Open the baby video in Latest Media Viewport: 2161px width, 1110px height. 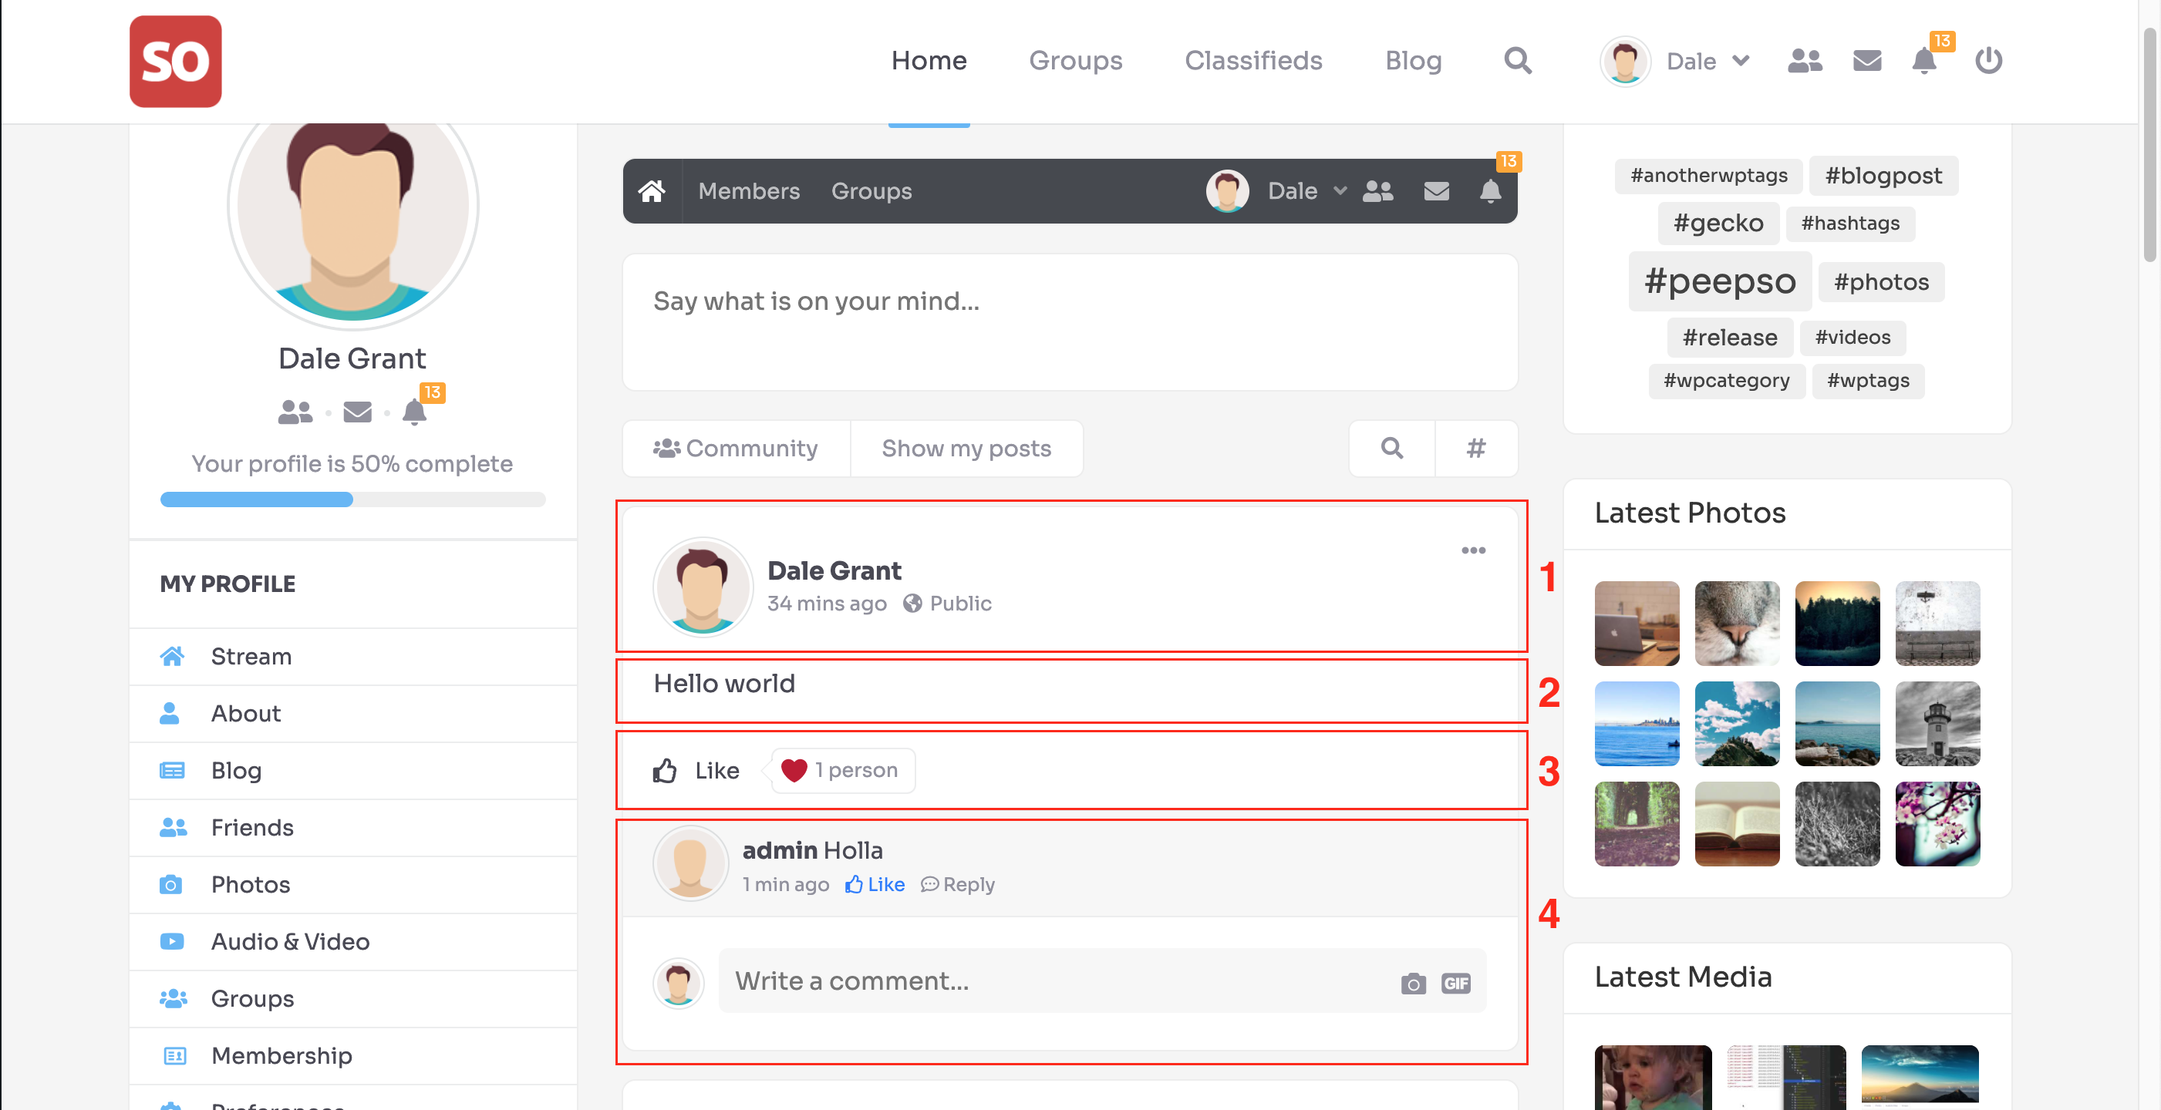click(x=1653, y=1078)
